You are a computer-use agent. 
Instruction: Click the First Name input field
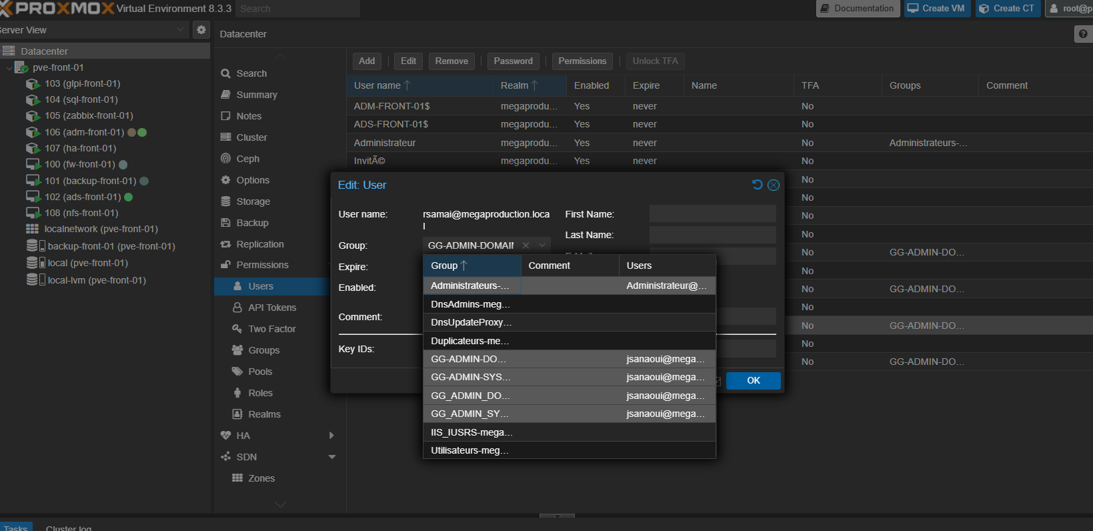(712, 214)
